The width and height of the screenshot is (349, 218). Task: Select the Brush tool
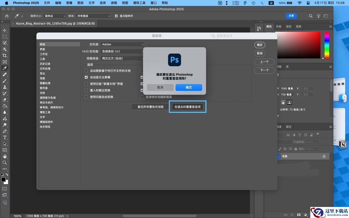(x=5, y=81)
